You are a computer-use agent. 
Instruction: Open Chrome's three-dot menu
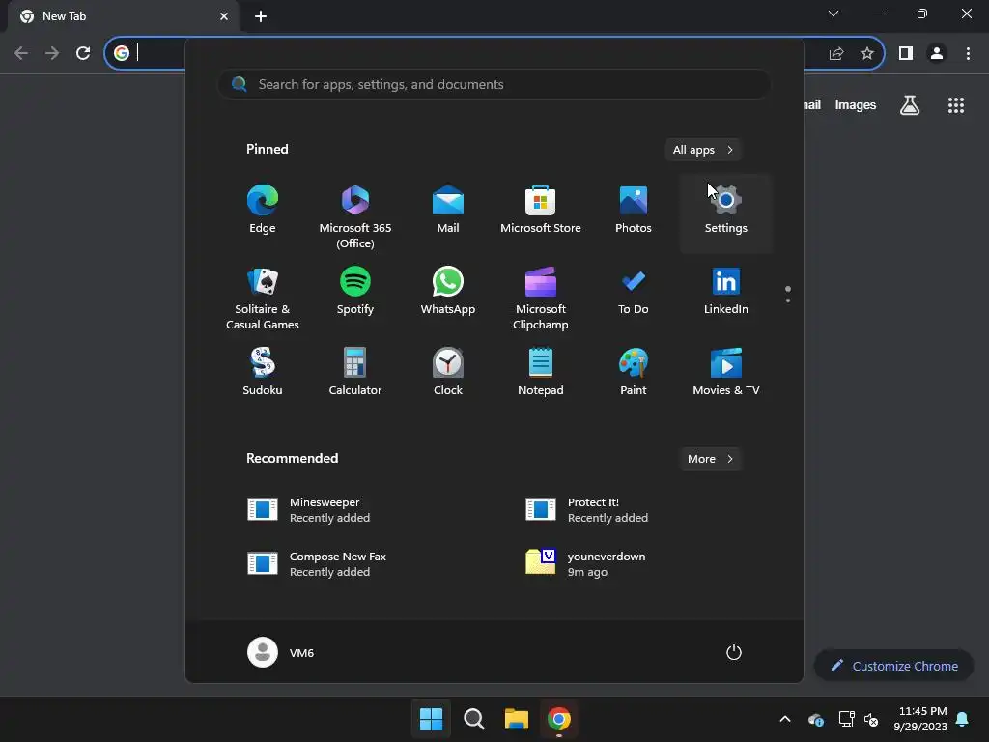coord(968,53)
